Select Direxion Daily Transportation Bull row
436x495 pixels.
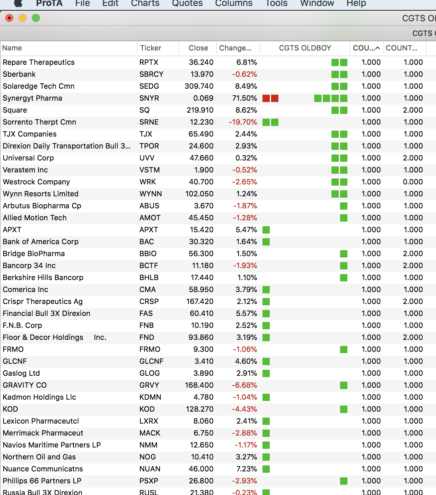pyautogui.click(x=218, y=146)
